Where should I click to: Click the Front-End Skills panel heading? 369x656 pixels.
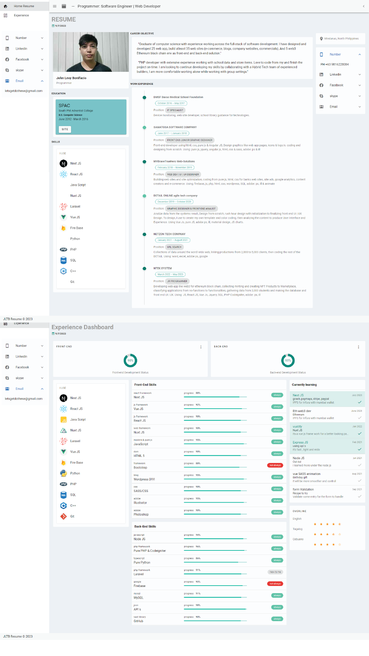click(145, 385)
